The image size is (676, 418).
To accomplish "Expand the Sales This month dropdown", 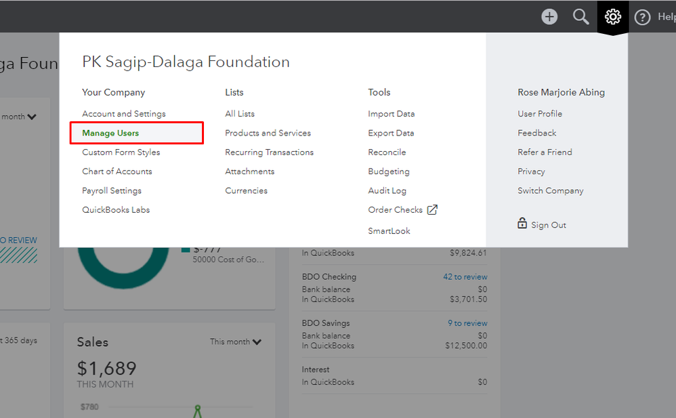I will pyautogui.click(x=235, y=342).
